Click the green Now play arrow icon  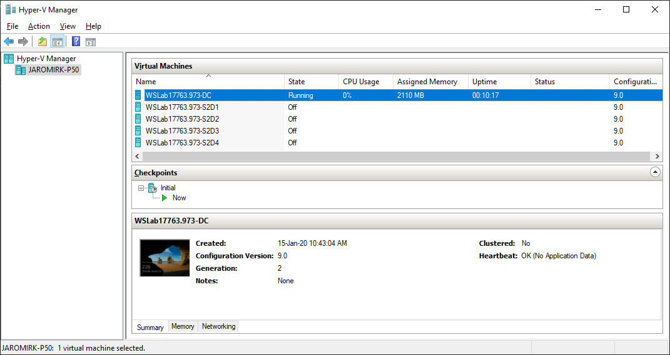[x=165, y=198]
